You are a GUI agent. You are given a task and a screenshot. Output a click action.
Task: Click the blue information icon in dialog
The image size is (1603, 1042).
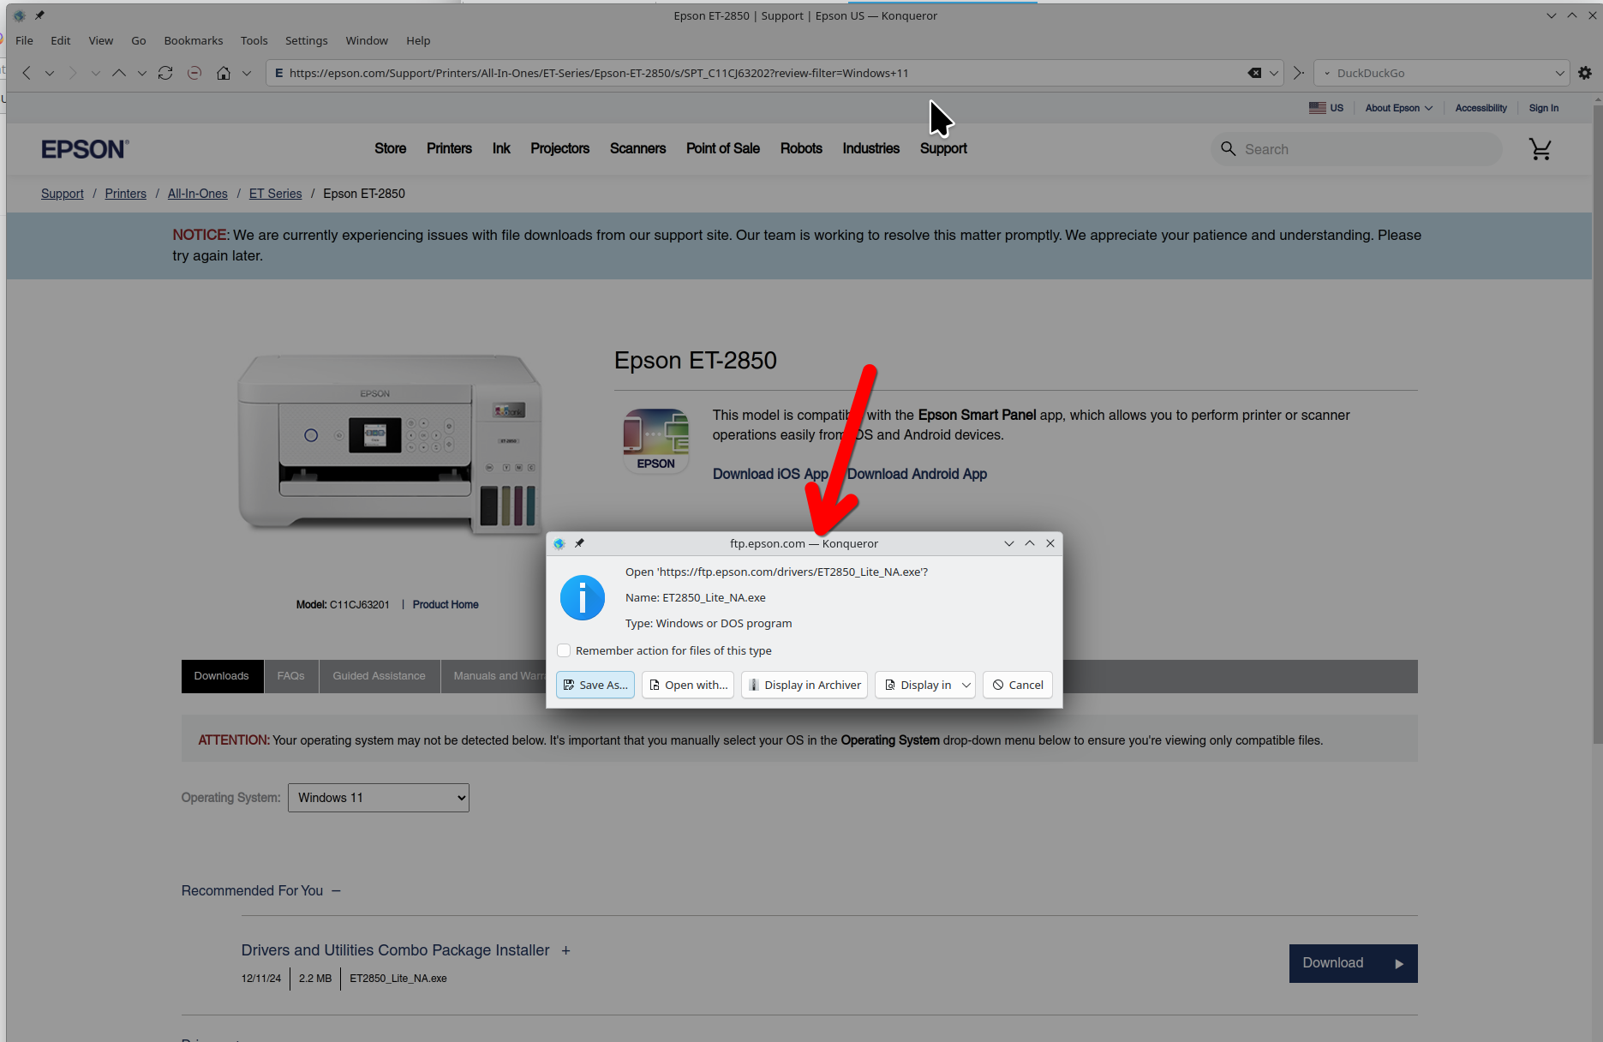point(583,597)
